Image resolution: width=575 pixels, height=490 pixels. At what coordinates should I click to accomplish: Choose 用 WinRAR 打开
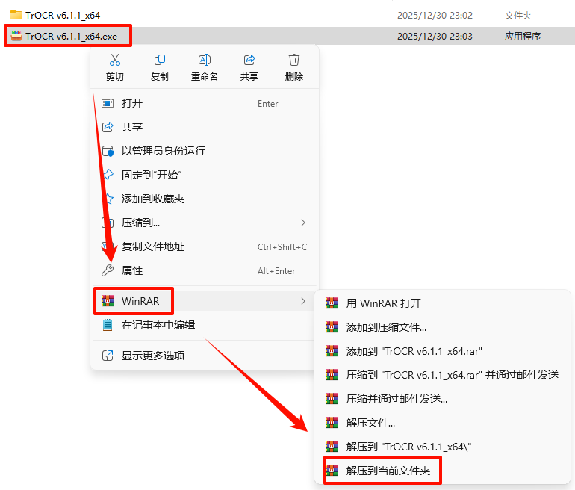tap(442, 303)
